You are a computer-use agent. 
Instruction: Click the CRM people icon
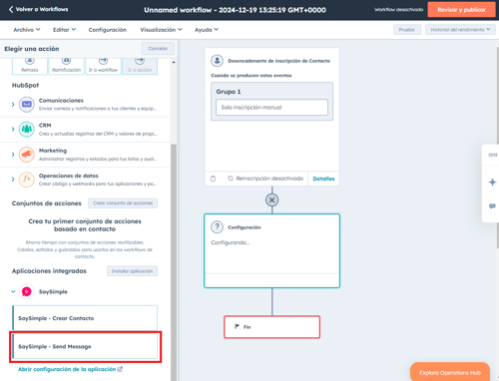[x=27, y=130]
